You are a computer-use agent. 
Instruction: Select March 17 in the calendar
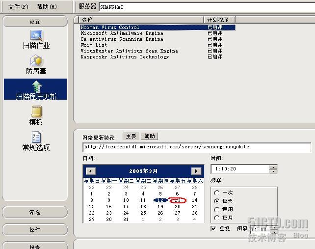126,207
